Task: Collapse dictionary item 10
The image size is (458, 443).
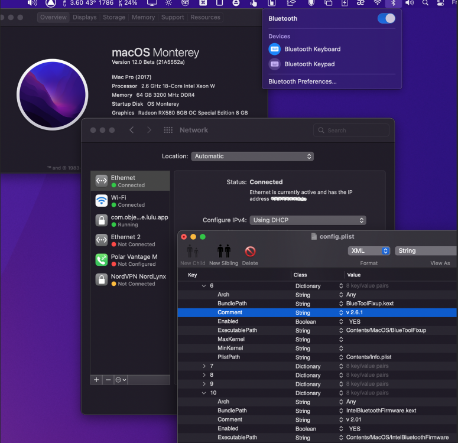Action: click(204, 393)
